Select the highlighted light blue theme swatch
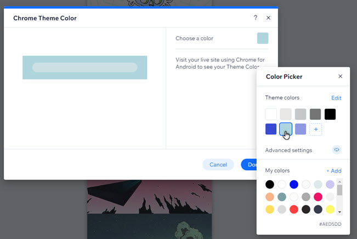 point(286,129)
